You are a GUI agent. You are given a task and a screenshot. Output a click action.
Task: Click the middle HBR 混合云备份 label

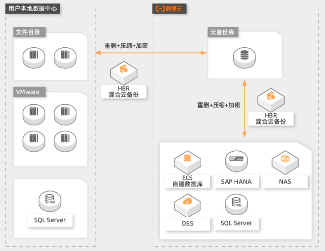124,92
